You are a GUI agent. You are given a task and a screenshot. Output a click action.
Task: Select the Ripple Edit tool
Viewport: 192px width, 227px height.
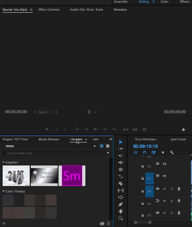coord(120,163)
